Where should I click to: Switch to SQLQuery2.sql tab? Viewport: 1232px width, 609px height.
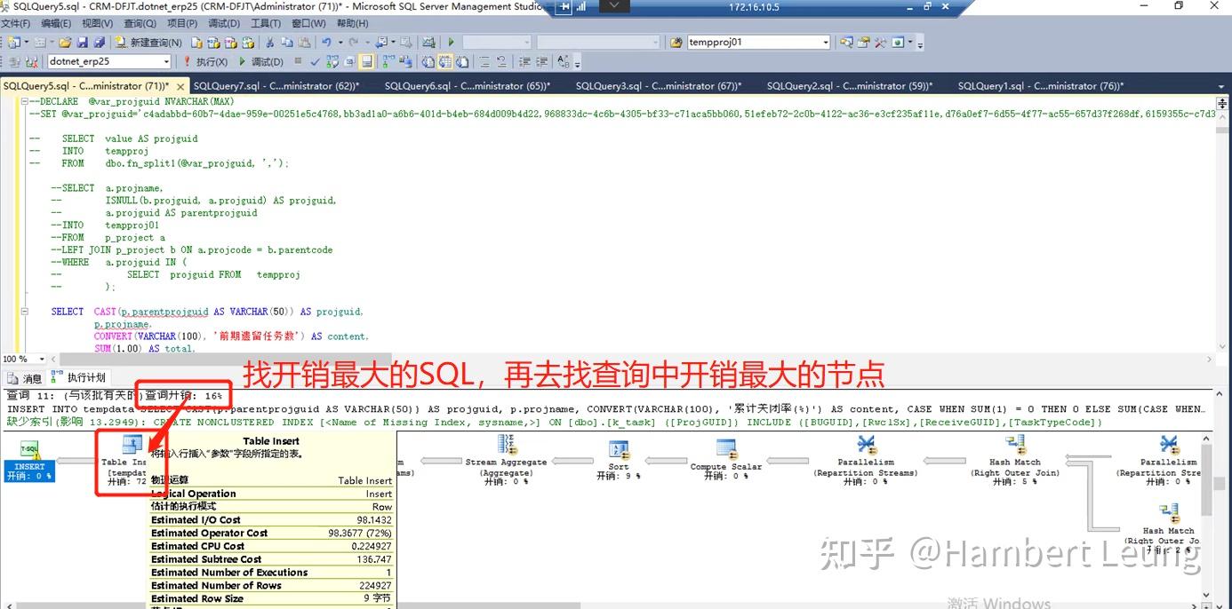tap(850, 86)
